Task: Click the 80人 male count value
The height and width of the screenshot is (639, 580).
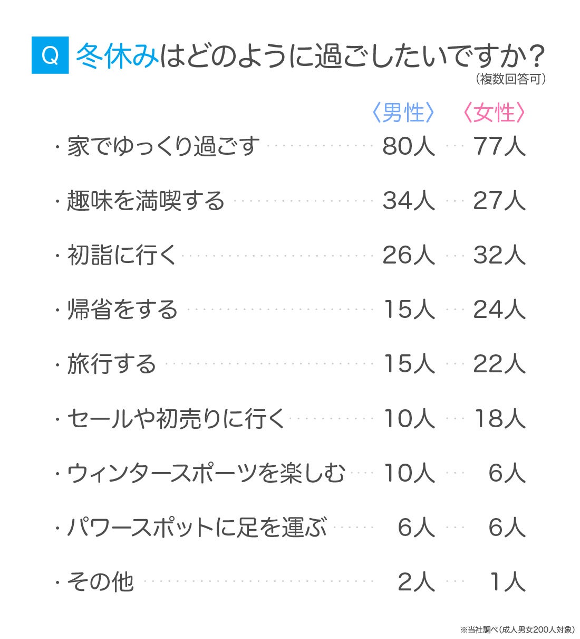Action: click(409, 146)
